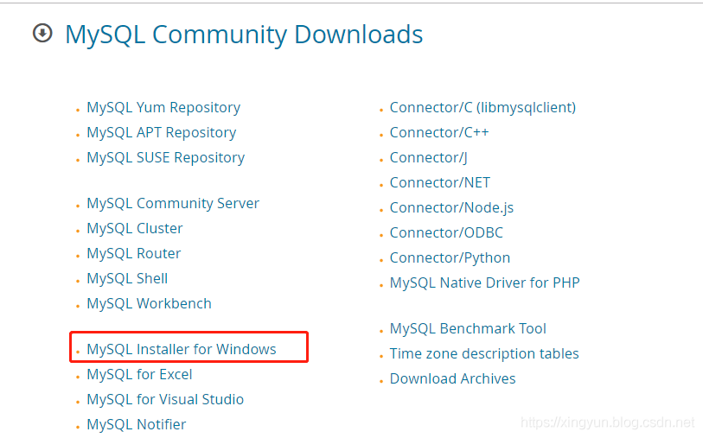Open the Connector/Python link
The height and width of the screenshot is (438, 703).
[x=450, y=258]
